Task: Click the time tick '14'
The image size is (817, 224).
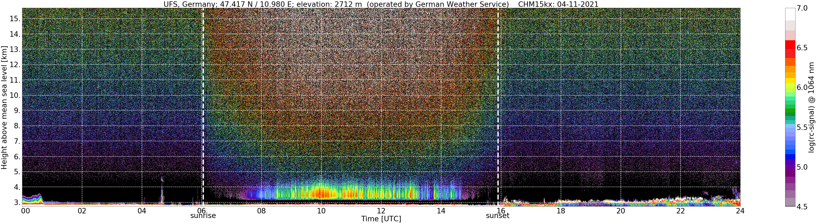Action: (441, 211)
